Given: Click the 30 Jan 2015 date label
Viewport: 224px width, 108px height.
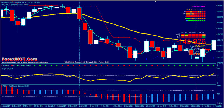Looking at the screenshot, I should 195,106.
